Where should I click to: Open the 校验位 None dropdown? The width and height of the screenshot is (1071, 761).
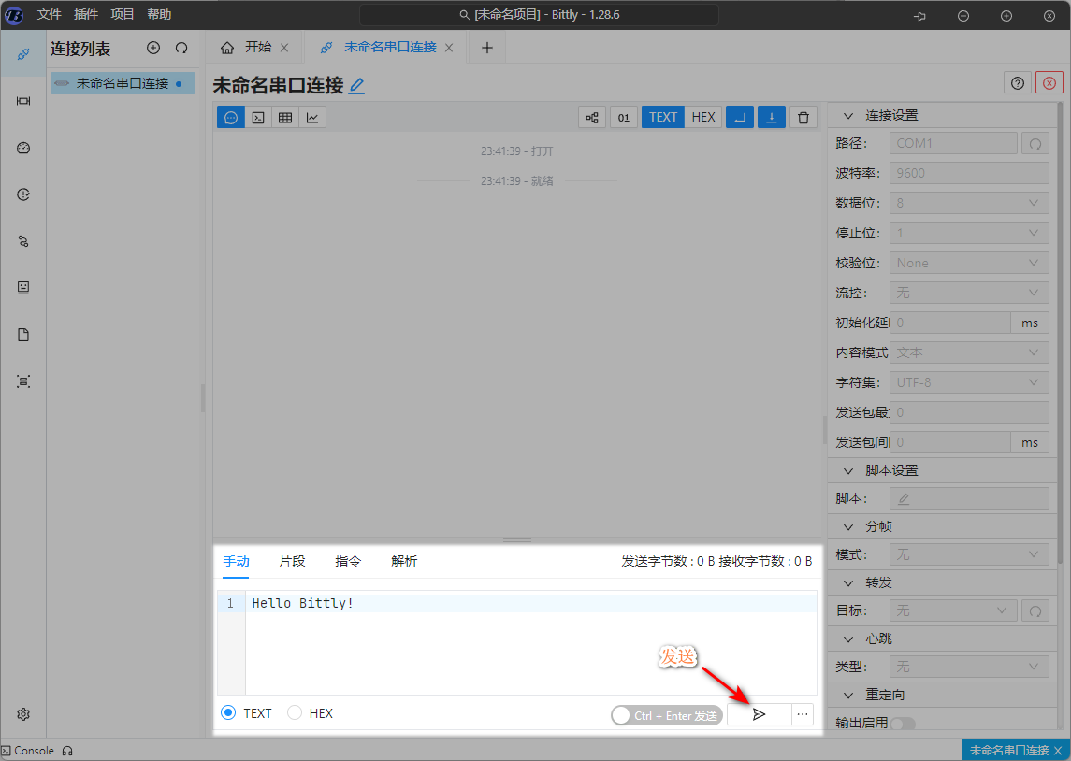pos(968,263)
